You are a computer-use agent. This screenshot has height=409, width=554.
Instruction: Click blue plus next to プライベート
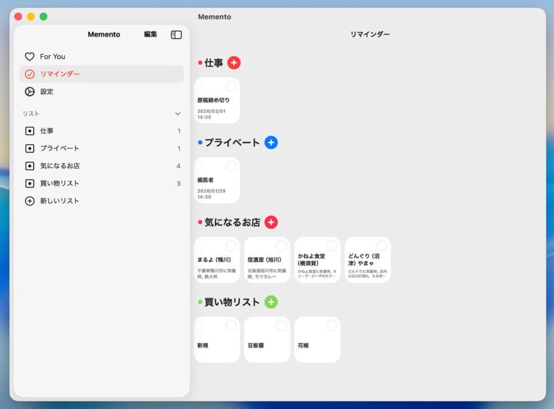271,143
